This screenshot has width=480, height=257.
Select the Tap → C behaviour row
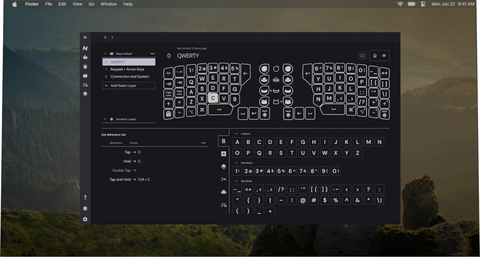[x=132, y=152]
